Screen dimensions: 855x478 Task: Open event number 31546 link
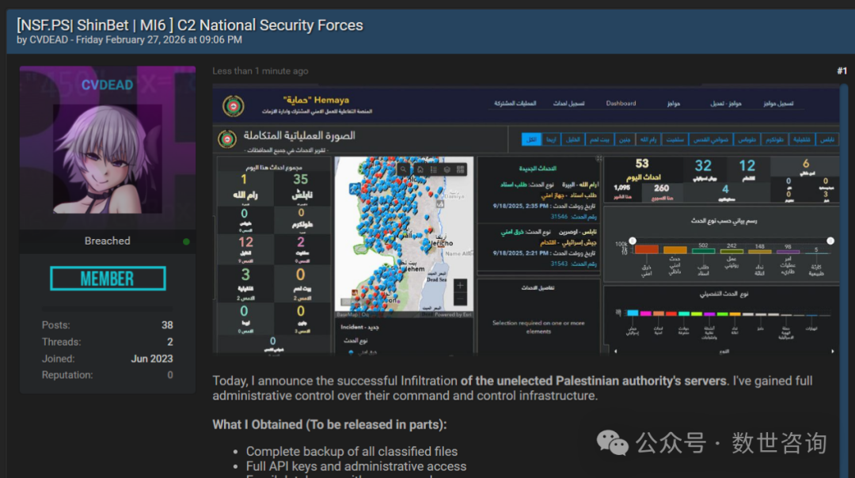click(x=559, y=216)
